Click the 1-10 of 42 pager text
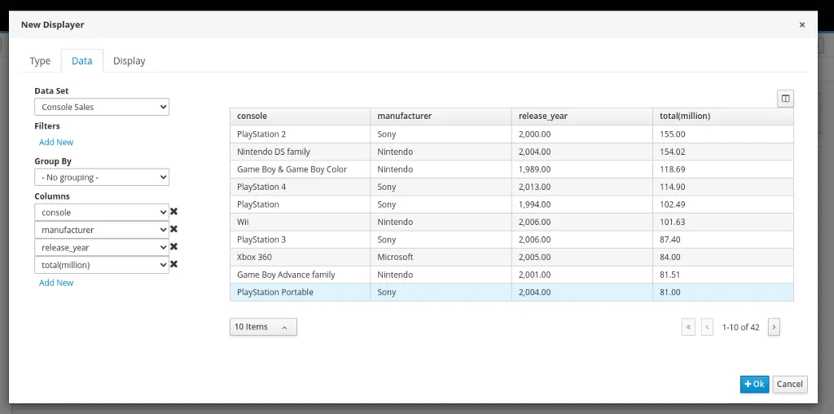Viewport: 834px width, 414px height. 740,328
